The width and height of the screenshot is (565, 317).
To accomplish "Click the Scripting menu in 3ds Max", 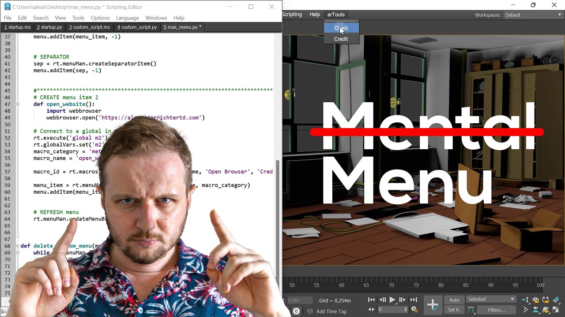I will (292, 15).
